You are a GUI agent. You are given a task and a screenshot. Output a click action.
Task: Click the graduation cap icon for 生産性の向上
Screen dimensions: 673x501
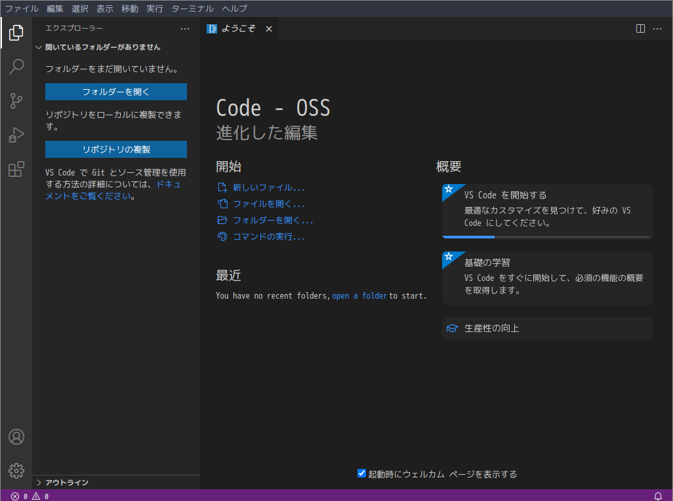click(x=452, y=328)
